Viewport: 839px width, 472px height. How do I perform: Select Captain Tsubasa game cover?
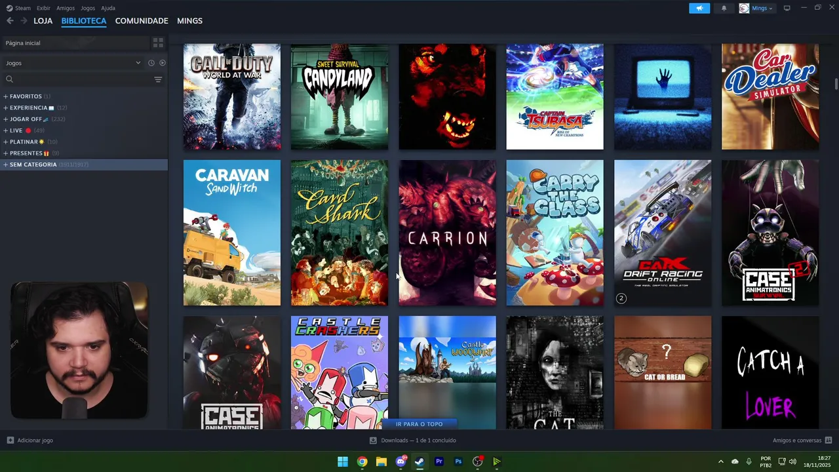click(555, 96)
